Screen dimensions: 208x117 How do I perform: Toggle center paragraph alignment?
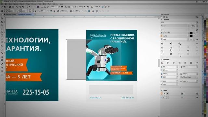click(174, 63)
